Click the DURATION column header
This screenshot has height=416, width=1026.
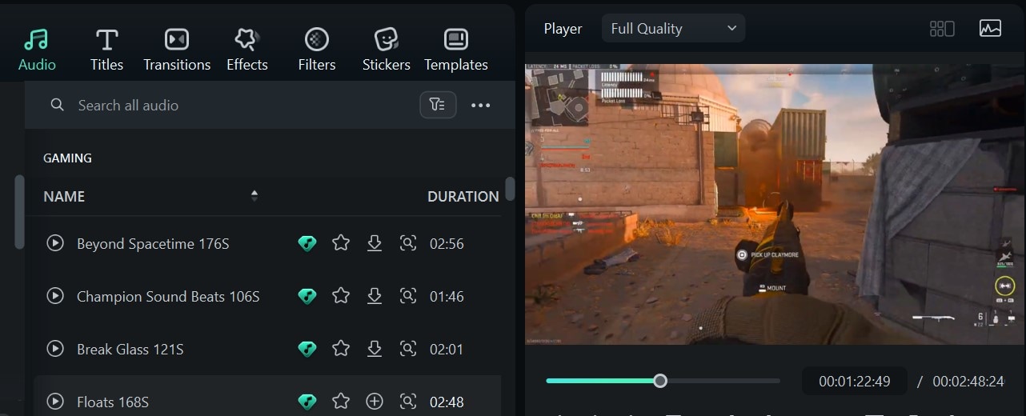pos(463,196)
